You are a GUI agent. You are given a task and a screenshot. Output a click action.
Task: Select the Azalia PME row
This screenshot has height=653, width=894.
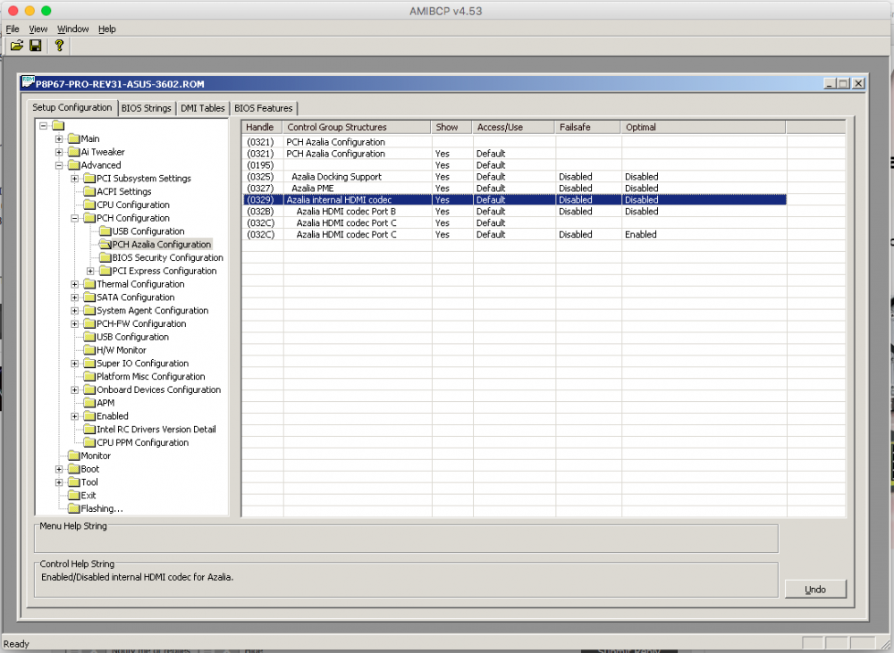click(x=515, y=188)
